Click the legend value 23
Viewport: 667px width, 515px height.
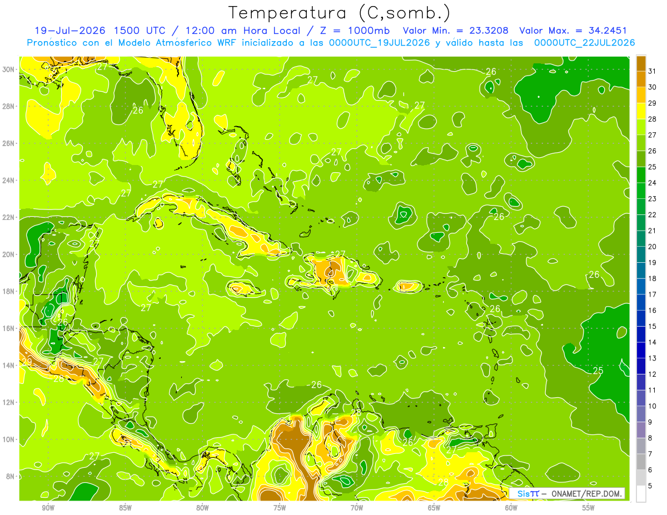point(652,199)
